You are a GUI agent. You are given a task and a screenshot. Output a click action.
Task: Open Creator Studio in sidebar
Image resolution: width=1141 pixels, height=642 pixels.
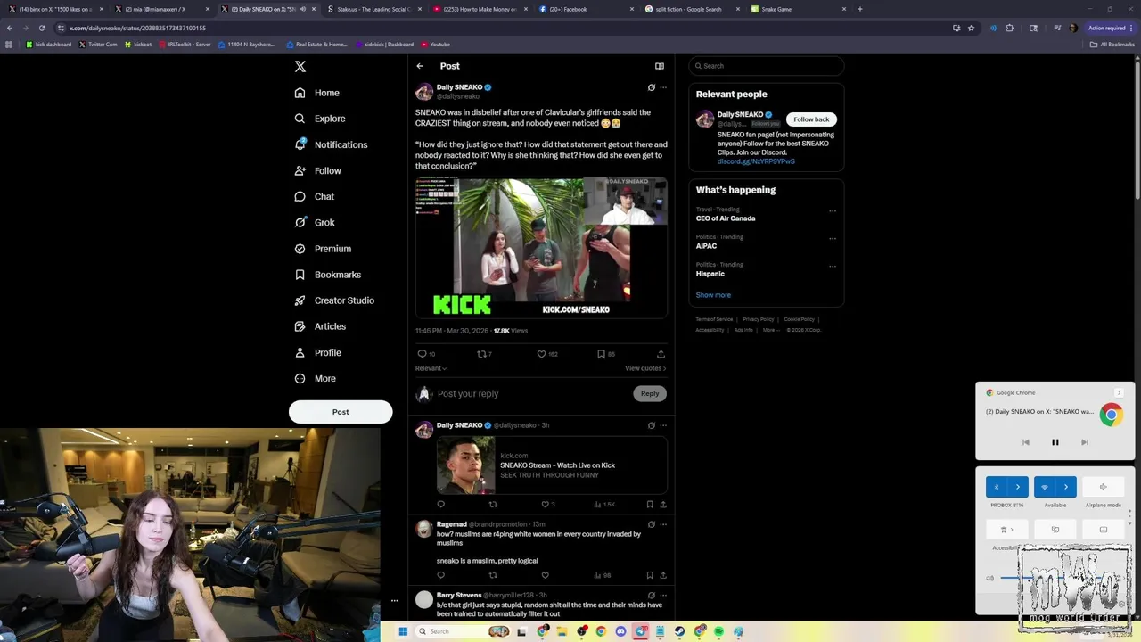click(x=334, y=300)
